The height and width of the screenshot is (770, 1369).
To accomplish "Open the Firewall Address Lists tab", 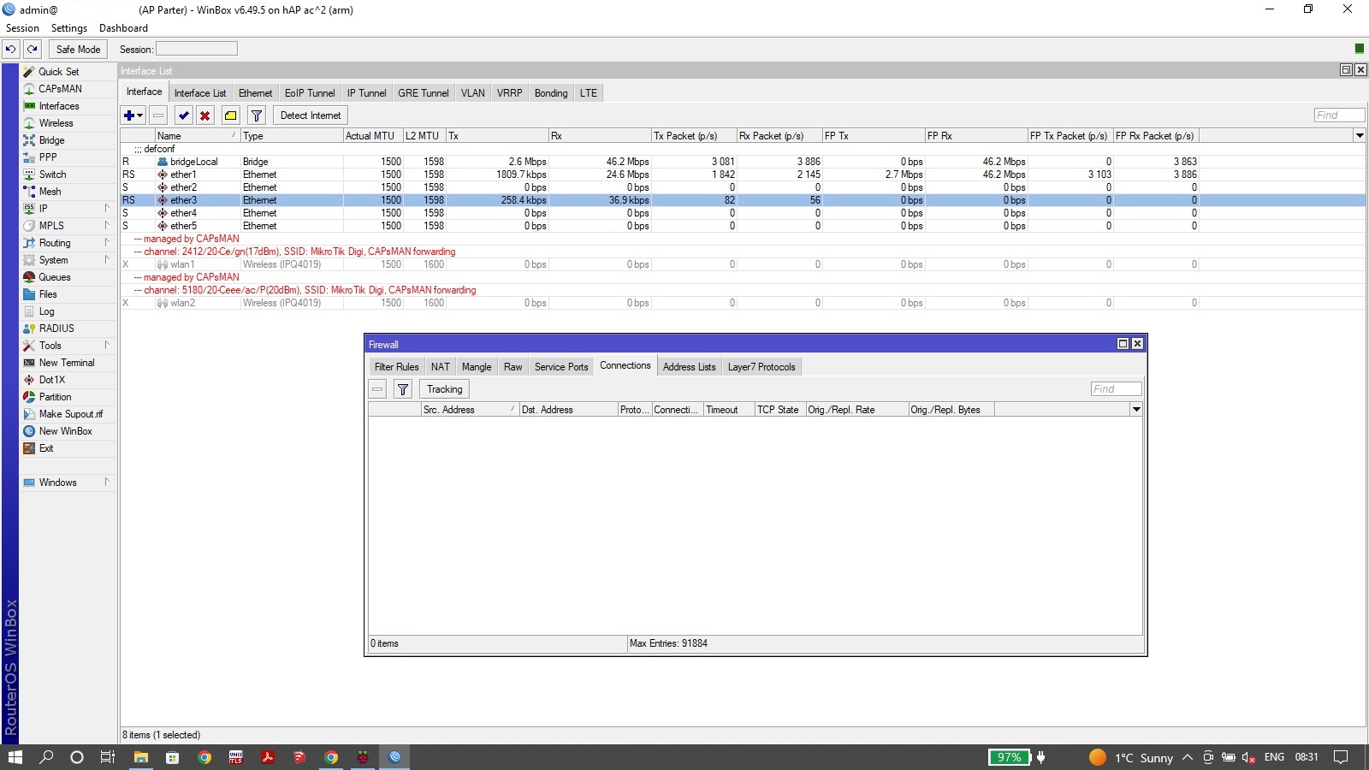I will (x=689, y=367).
